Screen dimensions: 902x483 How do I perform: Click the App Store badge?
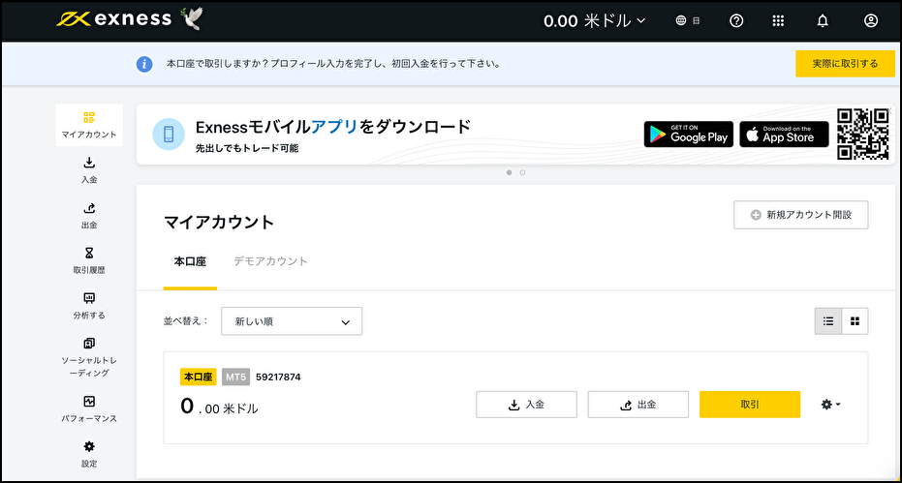784,134
